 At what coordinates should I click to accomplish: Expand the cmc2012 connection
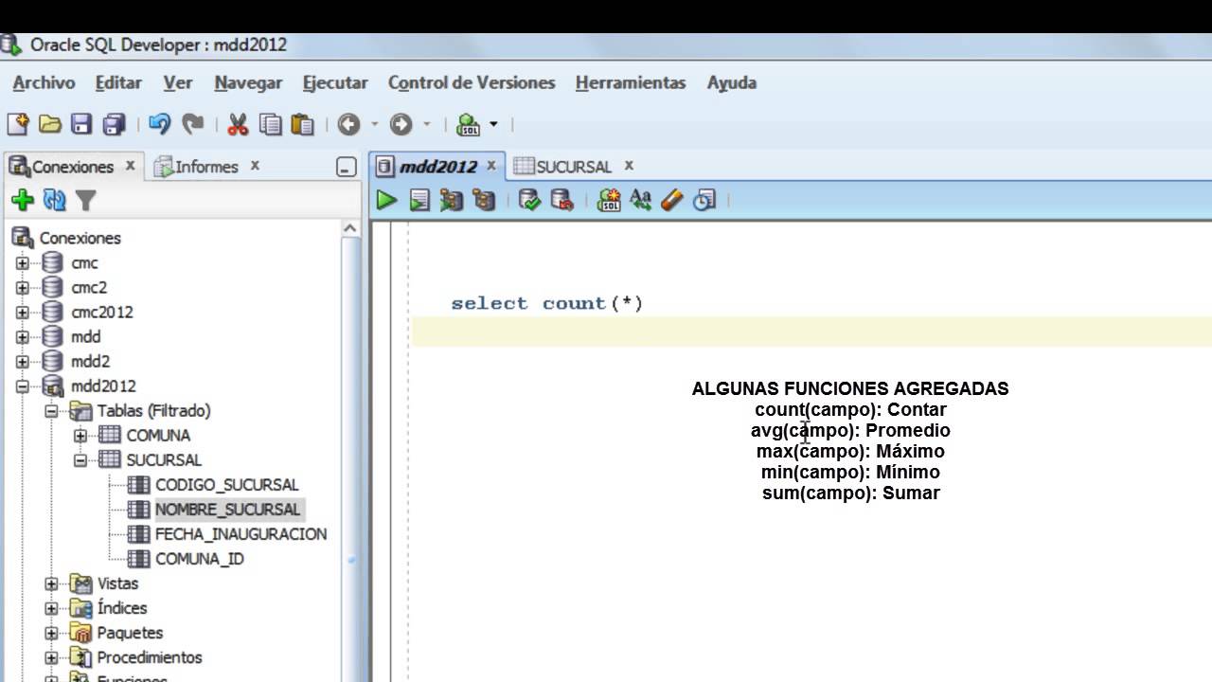(x=23, y=313)
